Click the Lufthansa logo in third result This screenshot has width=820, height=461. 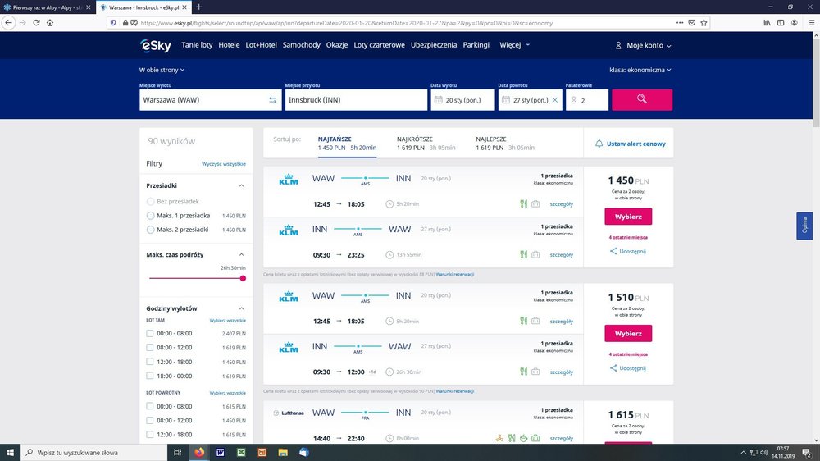(289, 413)
